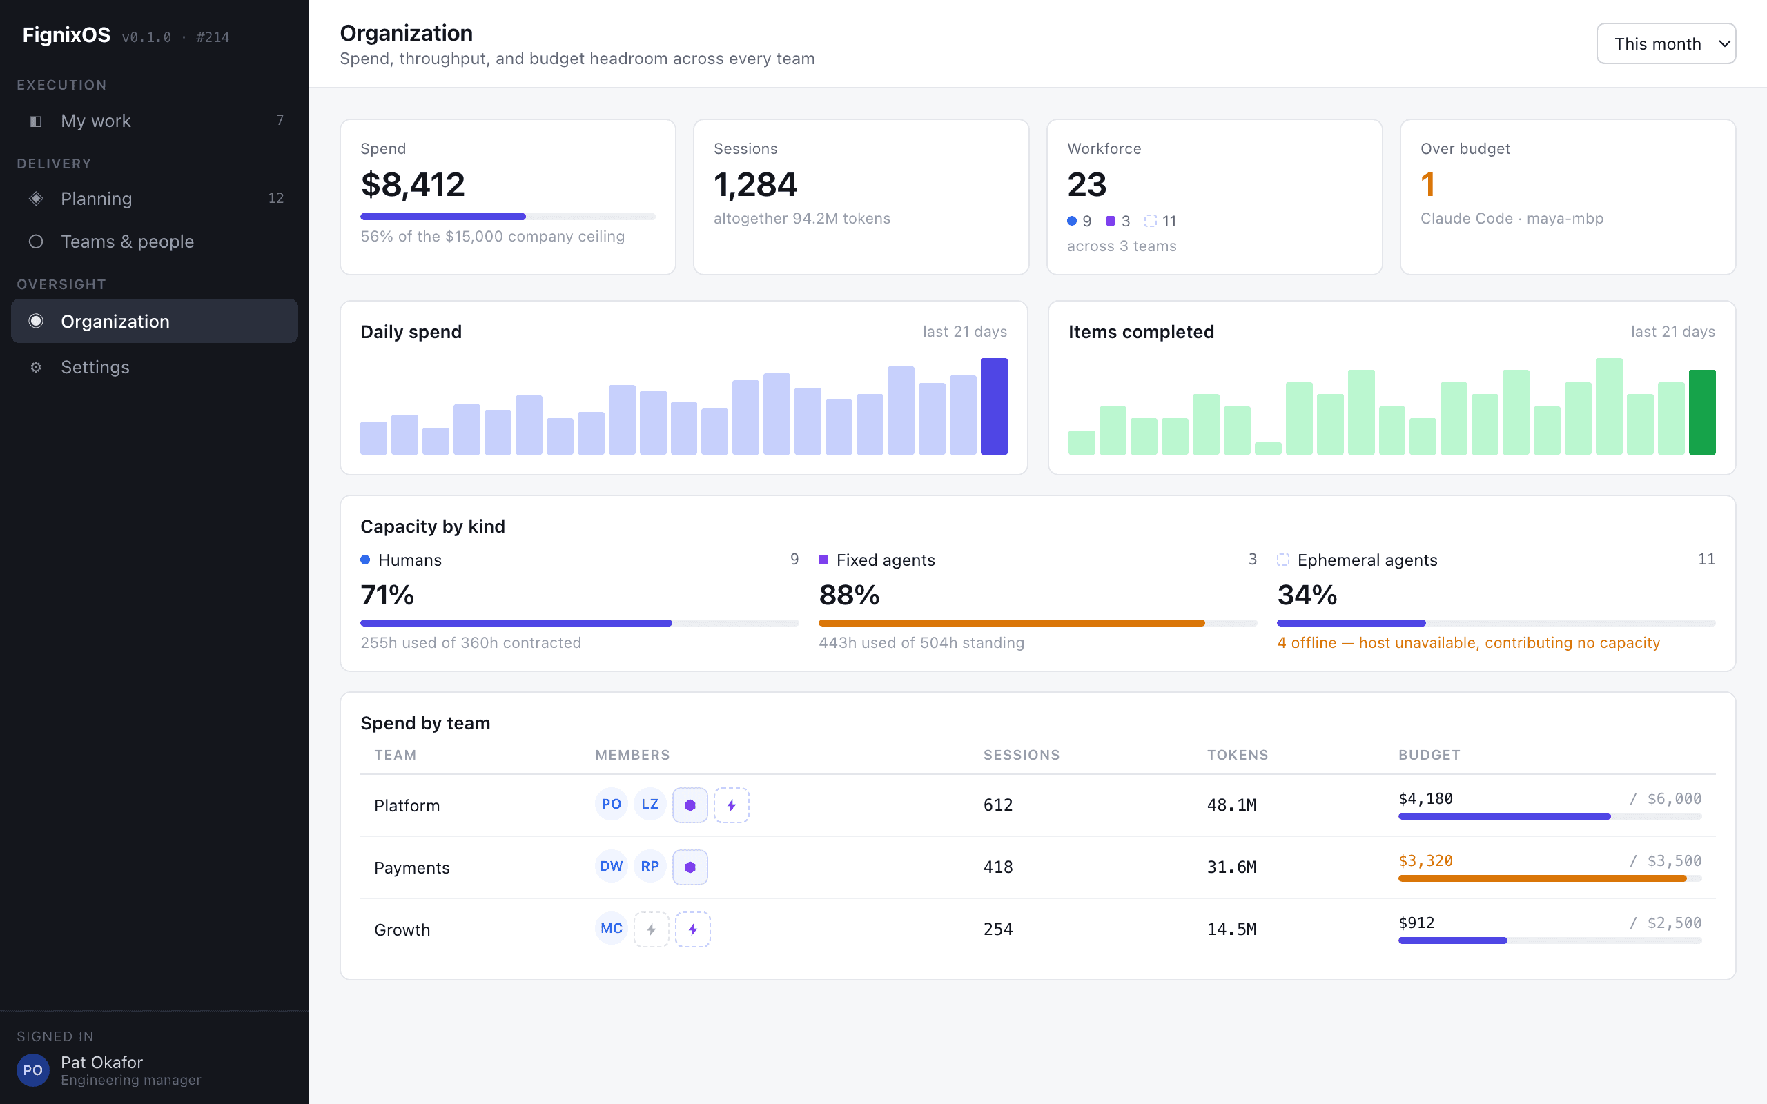
Task: Click the FignixOS logo text
Action: (x=66, y=35)
